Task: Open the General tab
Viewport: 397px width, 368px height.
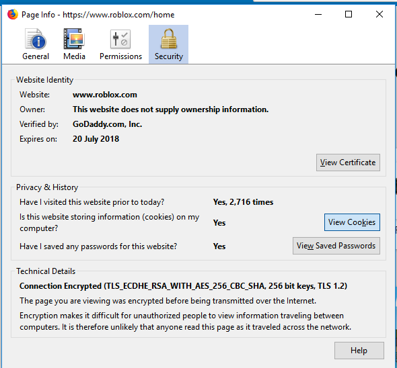Action: click(36, 44)
